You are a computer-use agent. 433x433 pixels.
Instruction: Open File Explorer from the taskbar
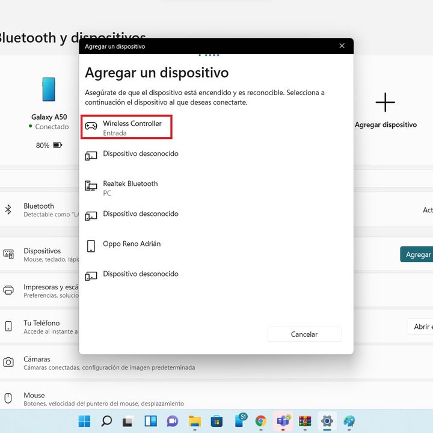(x=195, y=421)
